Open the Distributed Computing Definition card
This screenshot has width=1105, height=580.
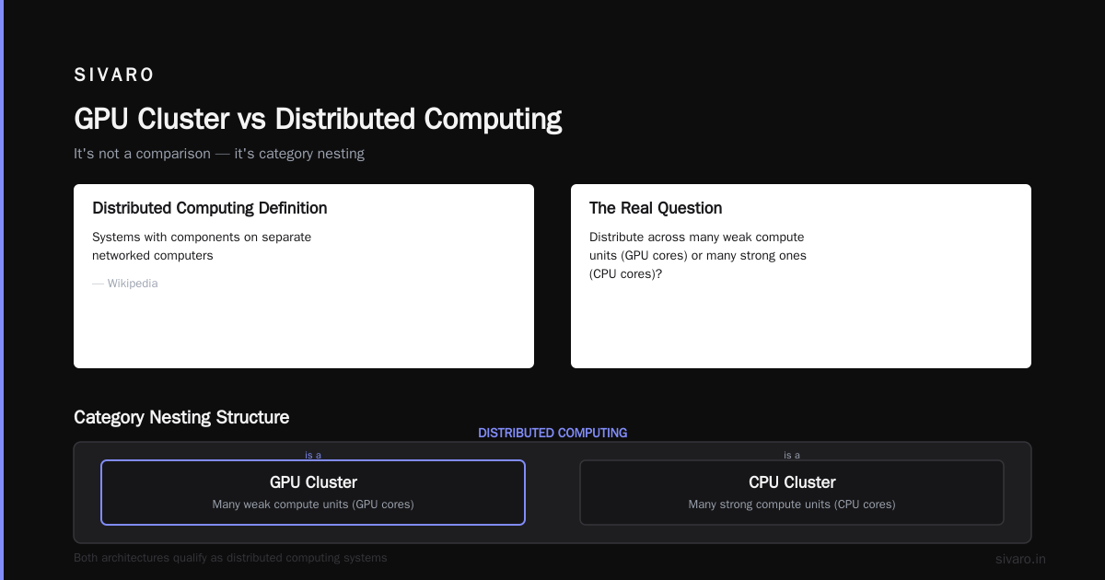click(x=304, y=276)
